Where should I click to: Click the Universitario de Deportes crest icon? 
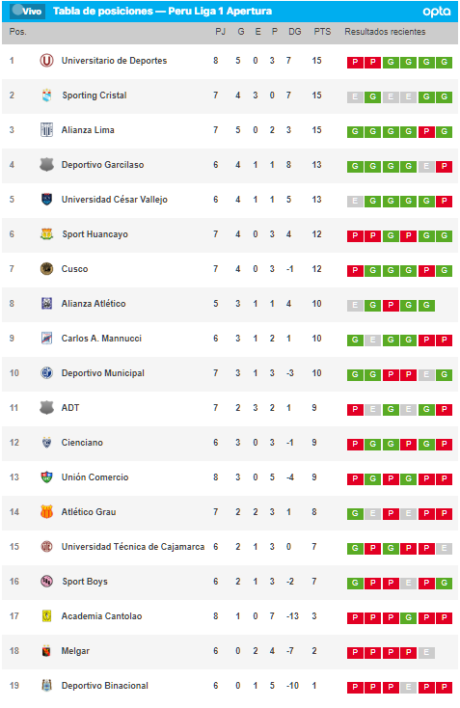click(x=46, y=61)
